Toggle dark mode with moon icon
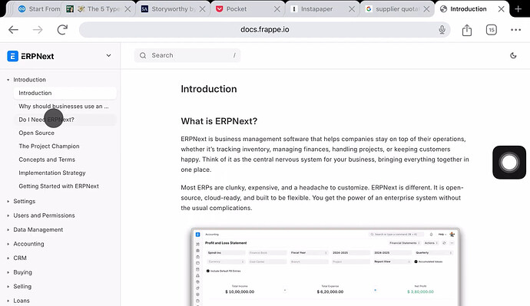Screen dimensions: 530x306 513,55
